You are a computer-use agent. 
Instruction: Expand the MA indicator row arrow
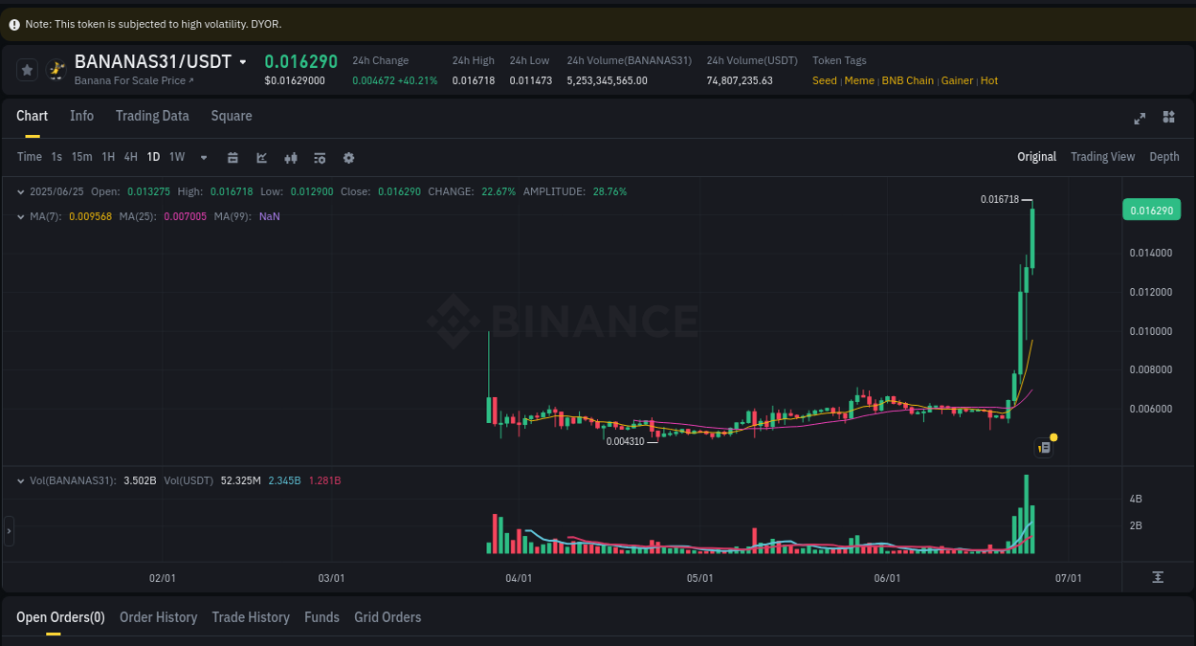click(x=20, y=216)
